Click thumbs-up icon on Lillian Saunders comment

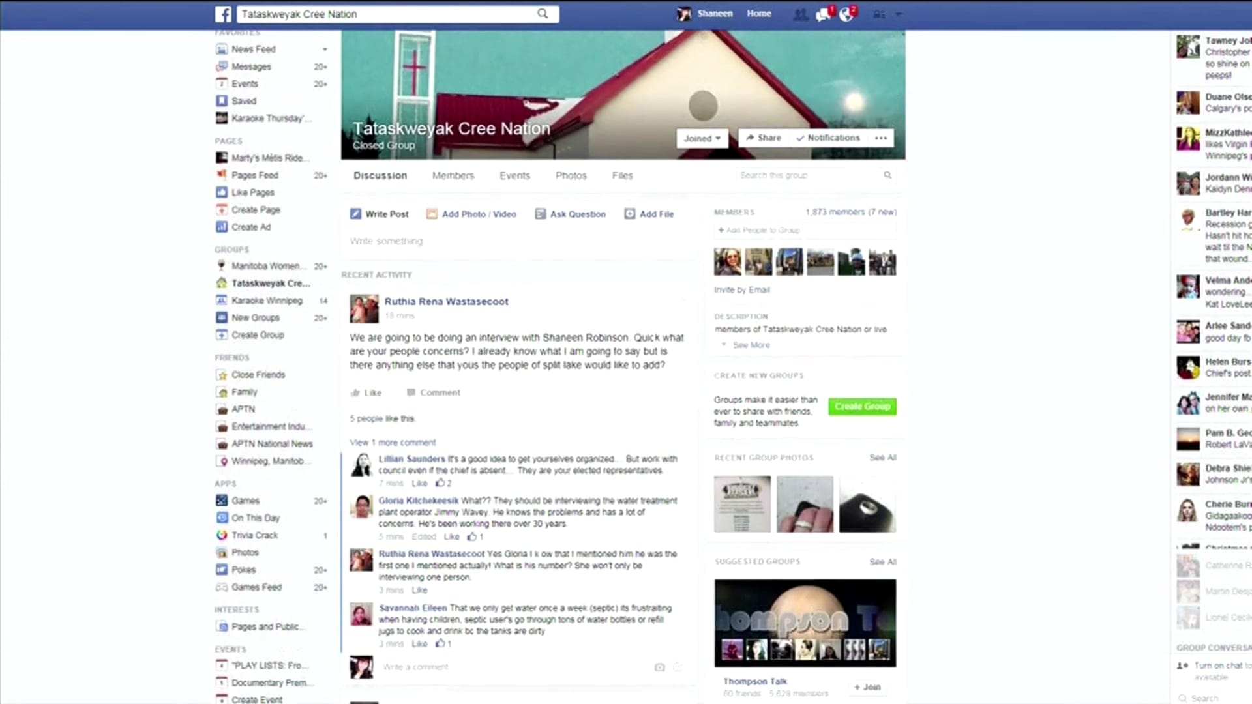[x=440, y=483]
